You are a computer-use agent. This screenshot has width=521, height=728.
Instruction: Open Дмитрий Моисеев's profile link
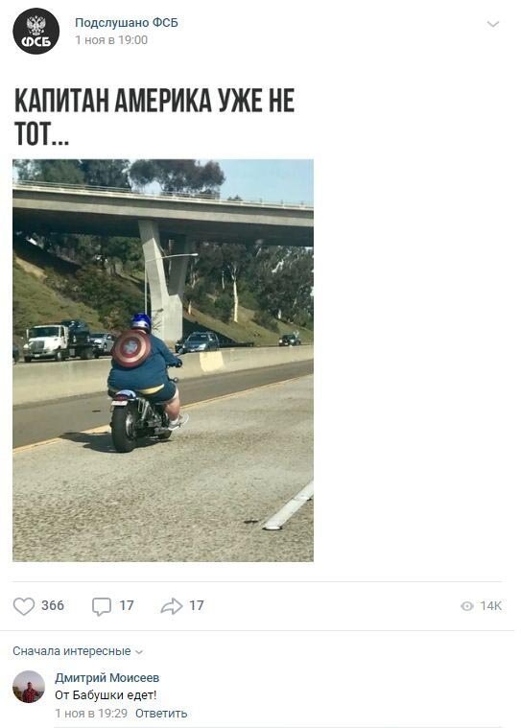point(107,678)
